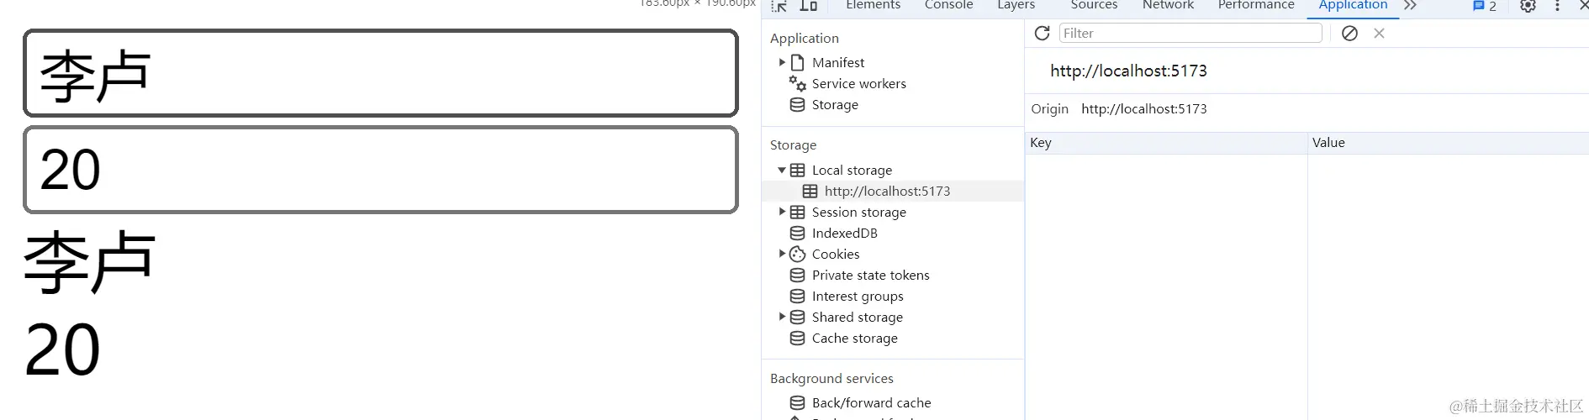Open IndexedDB in the sidebar
The height and width of the screenshot is (420, 1589).
pos(844,233)
